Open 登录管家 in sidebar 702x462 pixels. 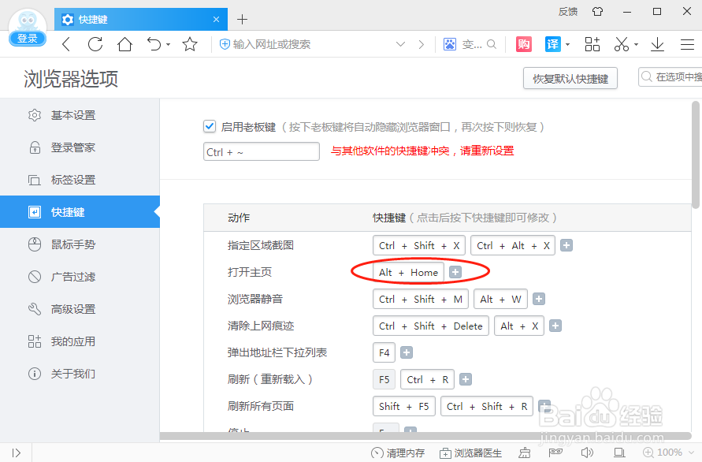(80, 147)
